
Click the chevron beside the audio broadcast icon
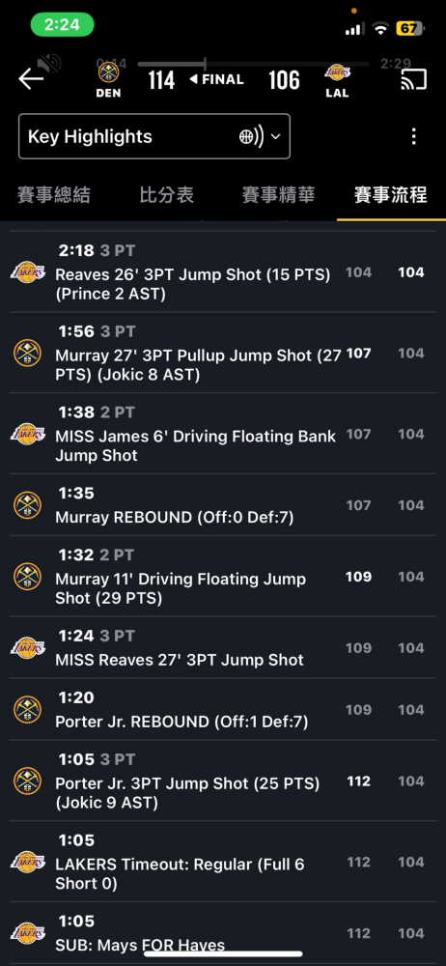(275, 137)
